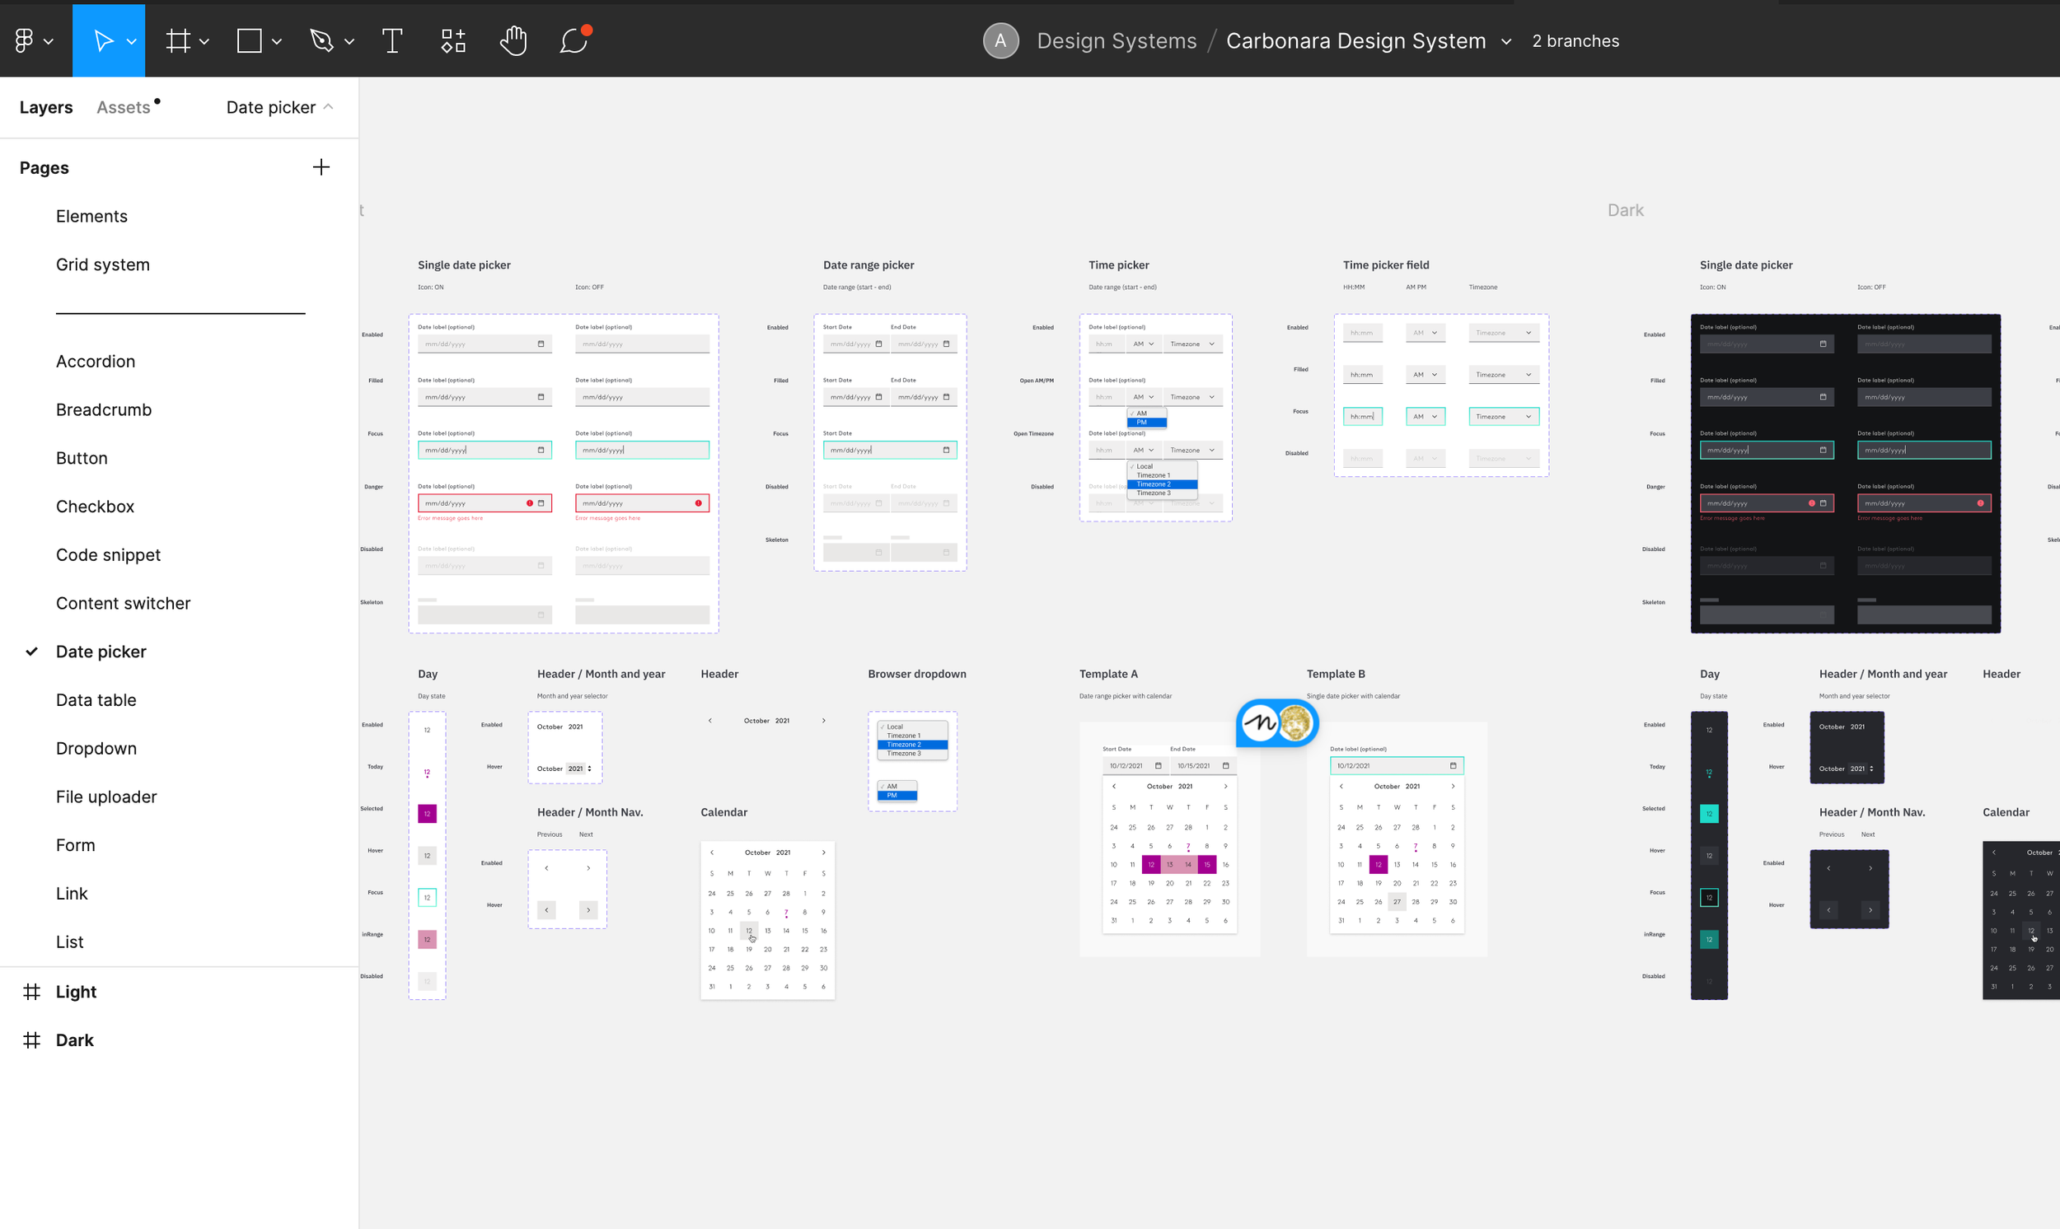
Task: Switch to the Assets tab
Action: click(124, 107)
